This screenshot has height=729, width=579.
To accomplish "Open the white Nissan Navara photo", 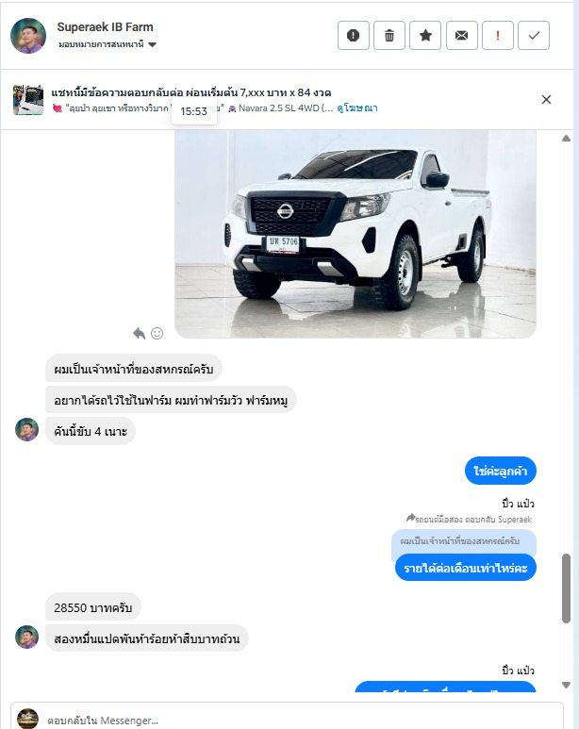I will (356, 234).
